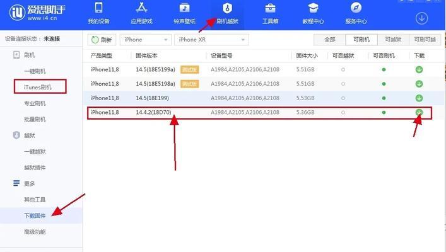
Task: Switch to the 可刷机 filter tab
Action: click(361, 40)
